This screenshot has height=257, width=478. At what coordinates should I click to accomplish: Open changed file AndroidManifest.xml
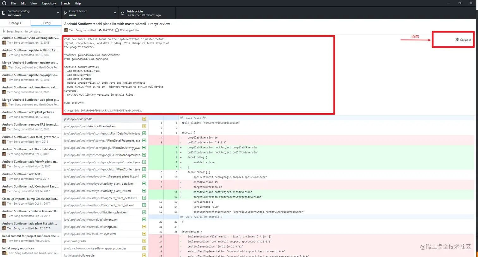point(105,126)
